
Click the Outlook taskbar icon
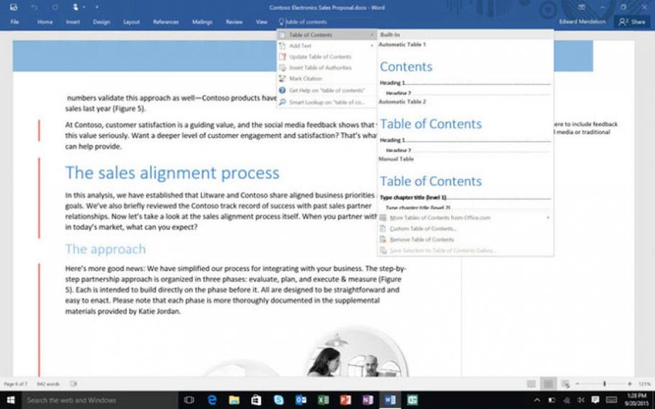301,400
